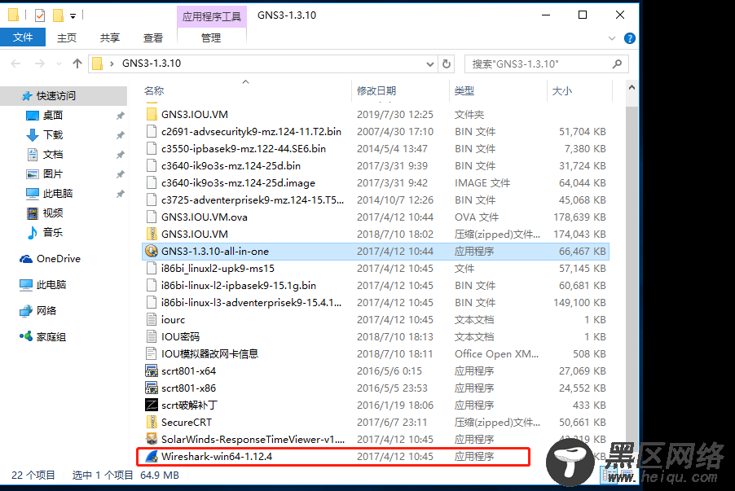This screenshot has width=735, height=491.
Task: Click the forward navigation arrow
Action: point(40,64)
